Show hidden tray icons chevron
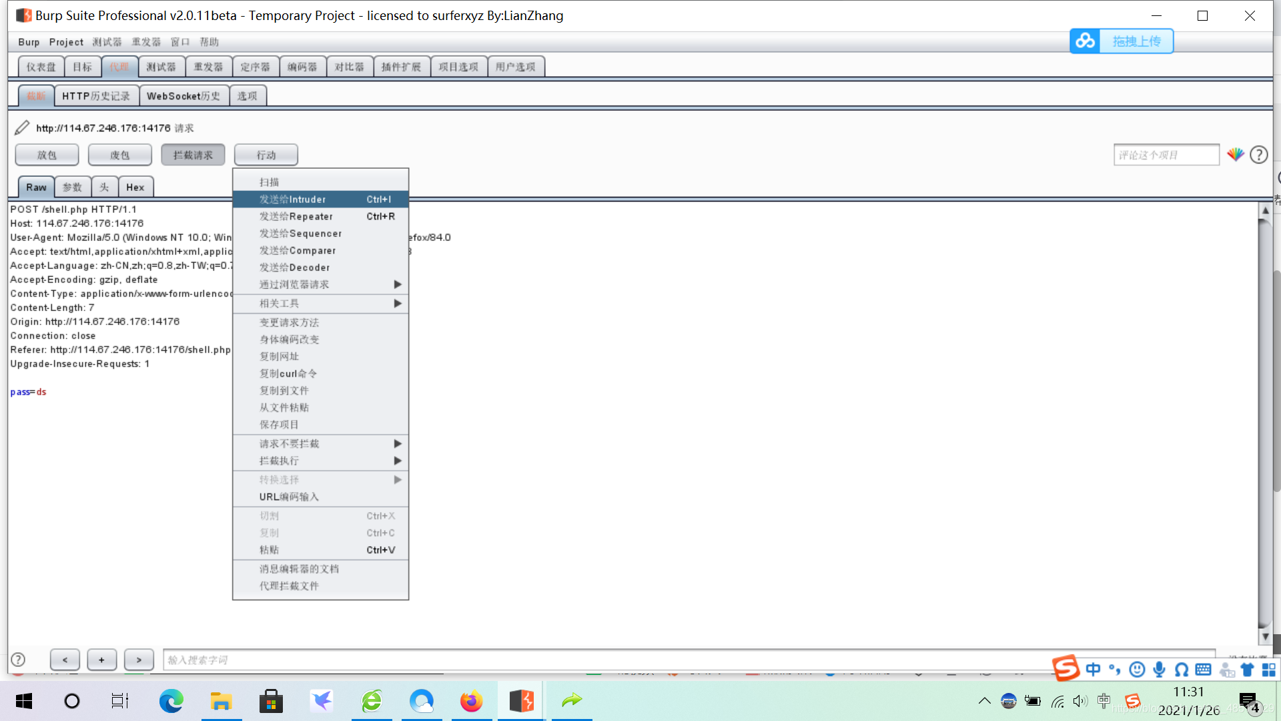1281x721 pixels. [984, 701]
